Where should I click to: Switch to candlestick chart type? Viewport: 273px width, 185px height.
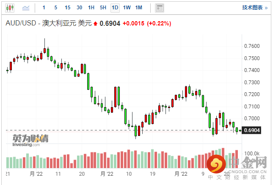pyautogui.click(x=10, y=8)
